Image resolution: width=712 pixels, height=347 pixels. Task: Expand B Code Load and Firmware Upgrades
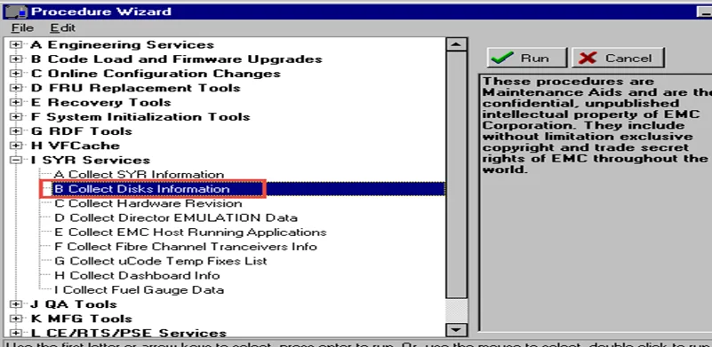(x=16, y=59)
